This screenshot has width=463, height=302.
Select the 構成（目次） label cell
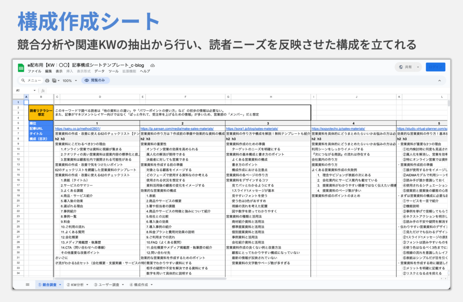pos(41,139)
